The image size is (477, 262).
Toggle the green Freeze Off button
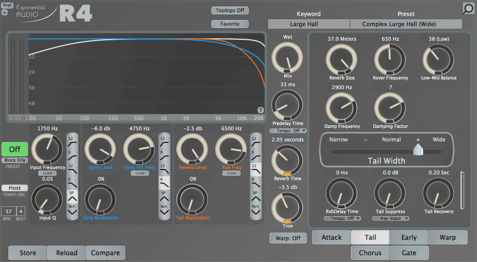(15, 149)
